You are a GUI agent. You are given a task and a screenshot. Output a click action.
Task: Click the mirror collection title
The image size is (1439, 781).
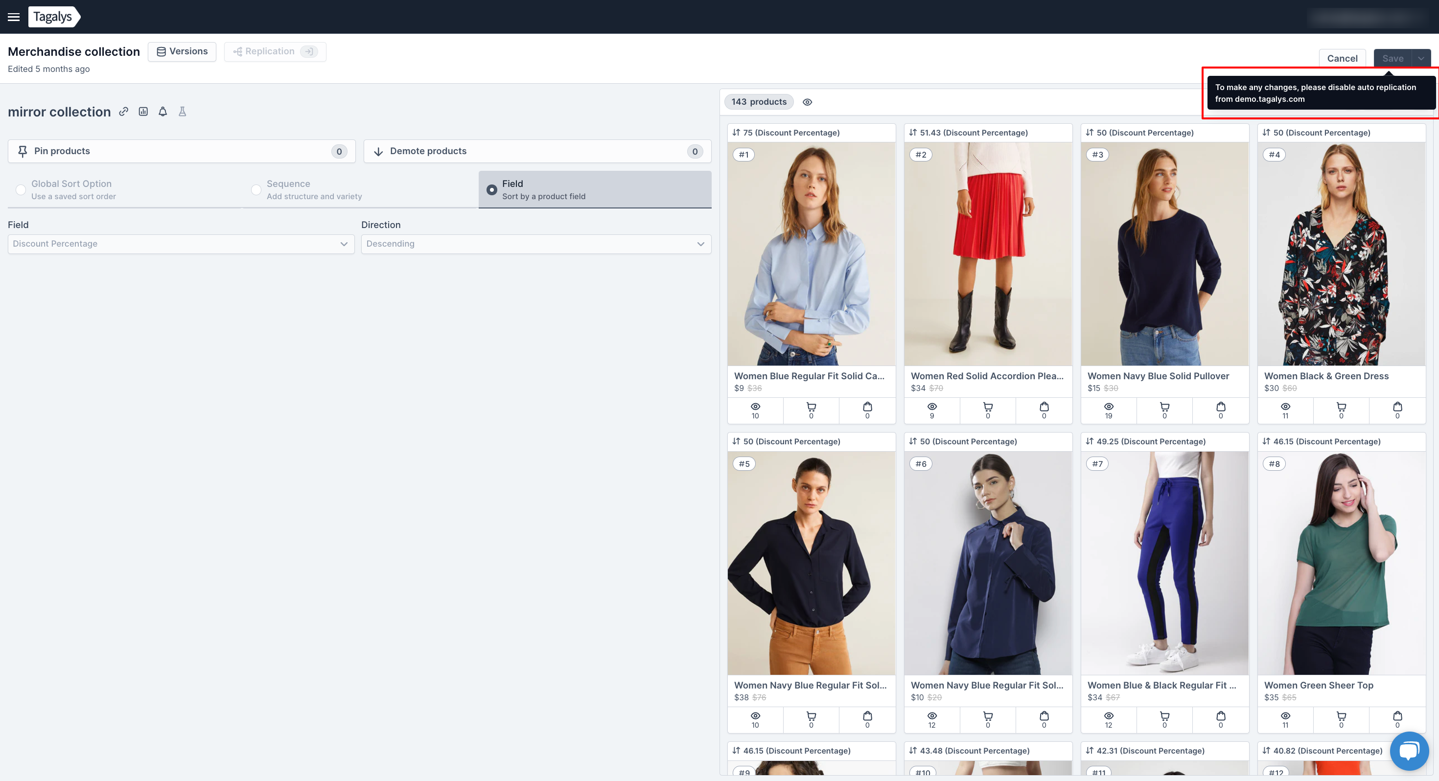point(59,112)
